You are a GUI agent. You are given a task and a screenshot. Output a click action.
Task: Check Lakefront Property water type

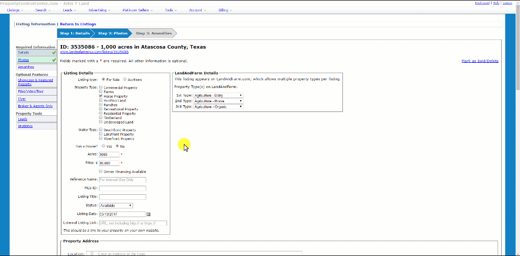(101, 134)
